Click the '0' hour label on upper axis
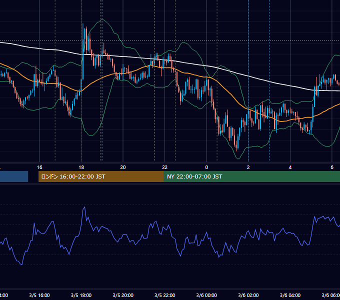The image size is (340, 300). tap(206, 167)
